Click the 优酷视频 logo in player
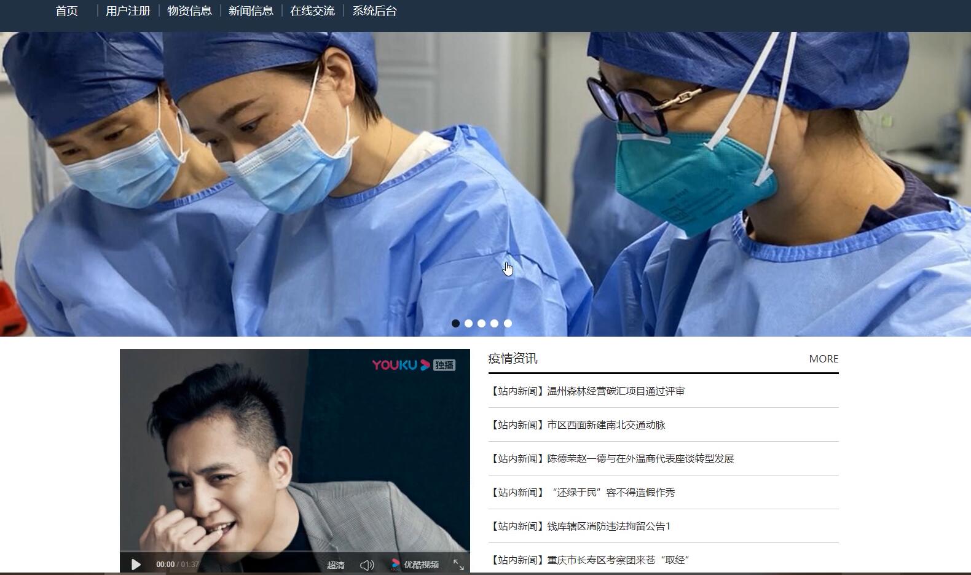Image resolution: width=971 pixels, height=575 pixels. point(415,564)
